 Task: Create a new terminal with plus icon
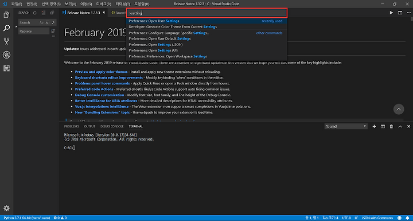click(x=374, y=126)
